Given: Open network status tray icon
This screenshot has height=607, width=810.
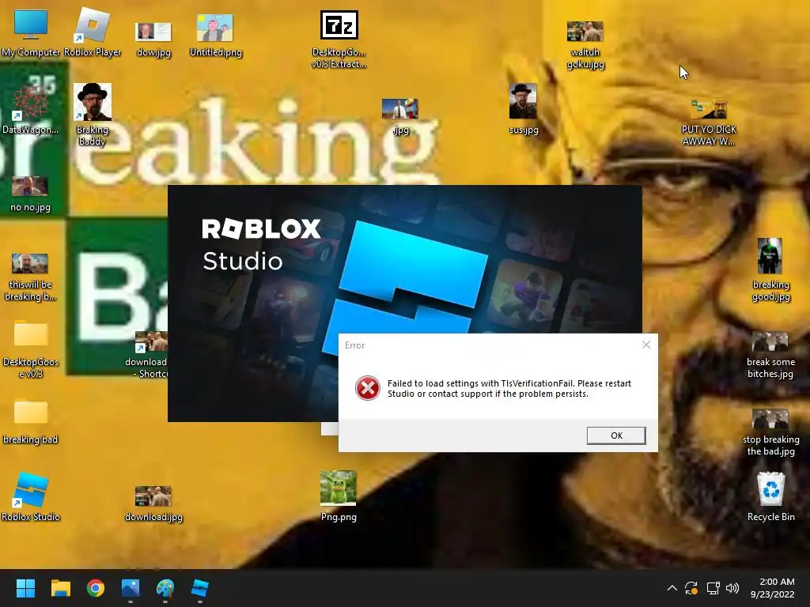Looking at the screenshot, I should 713,588.
